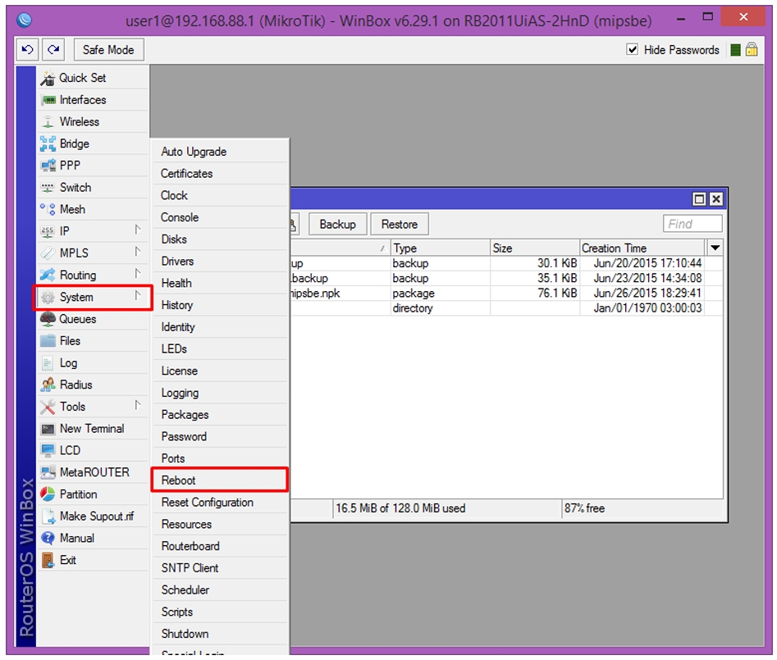Click the Restore button in file list
The image size is (777, 660).
[x=400, y=225]
